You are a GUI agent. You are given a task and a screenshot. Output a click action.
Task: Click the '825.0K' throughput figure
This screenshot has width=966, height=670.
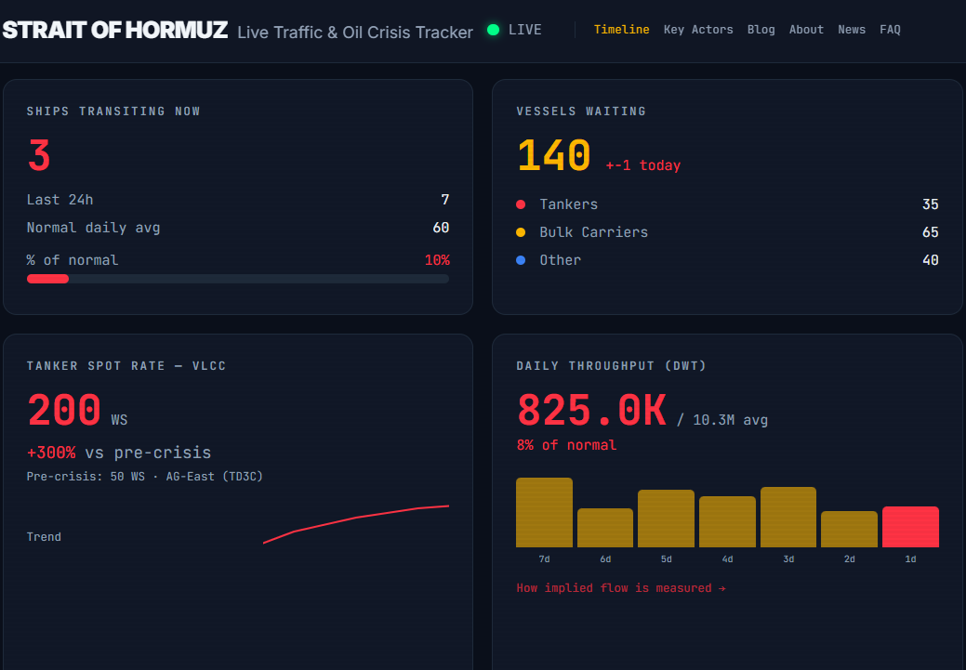click(x=591, y=410)
